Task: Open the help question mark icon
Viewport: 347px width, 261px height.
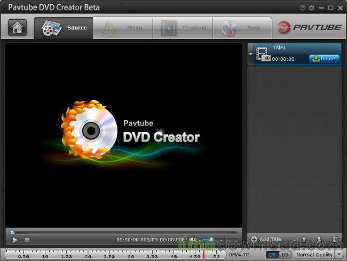Action: pyautogui.click(x=303, y=8)
